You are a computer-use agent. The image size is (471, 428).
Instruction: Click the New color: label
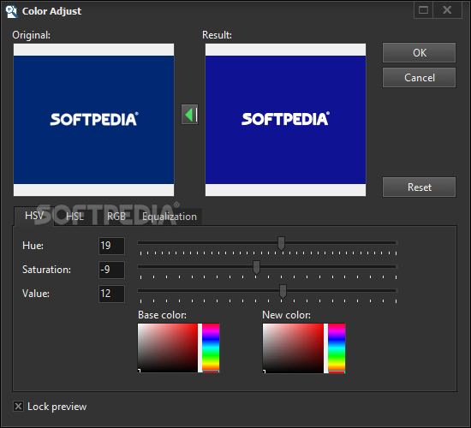(x=286, y=315)
